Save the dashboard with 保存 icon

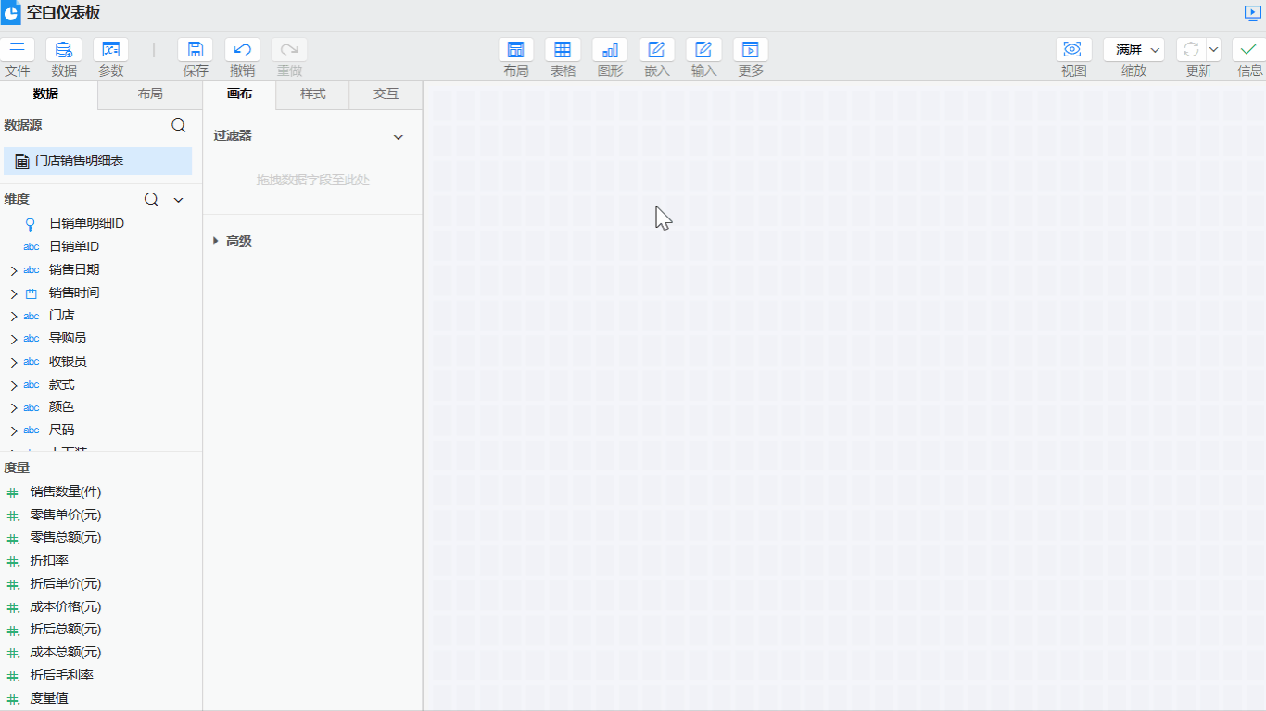pyautogui.click(x=196, y=50)
